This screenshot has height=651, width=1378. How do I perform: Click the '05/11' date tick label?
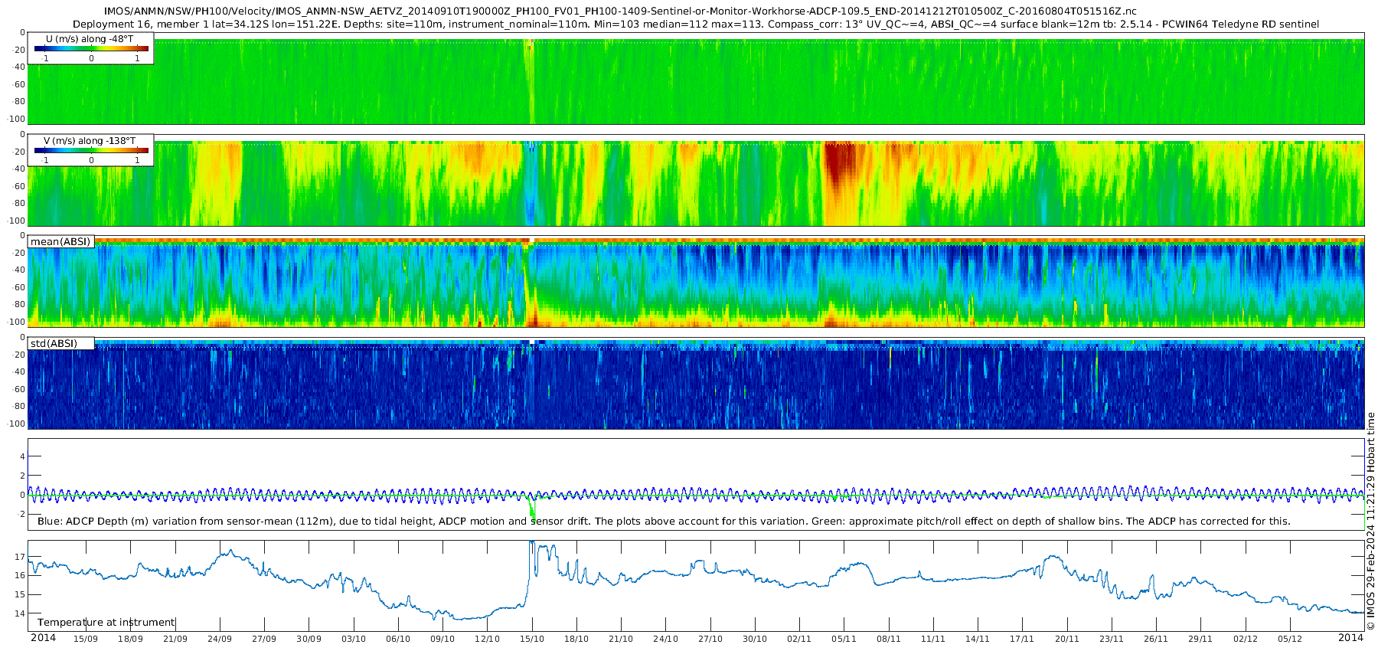click(844, 639)
